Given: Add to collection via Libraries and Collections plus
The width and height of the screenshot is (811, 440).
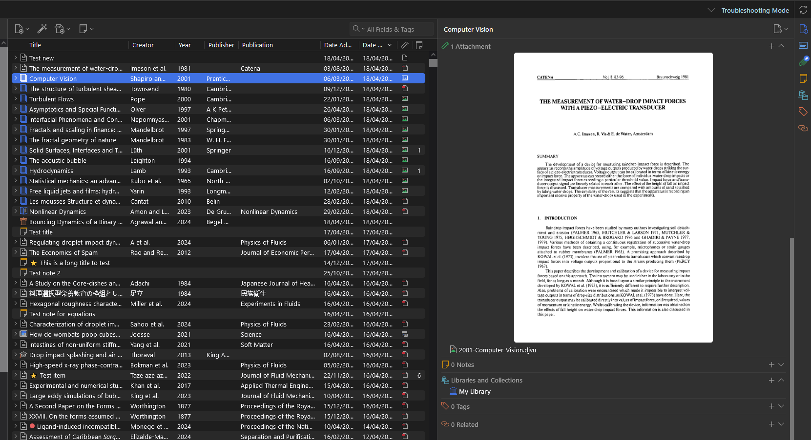Looking at the screenshot, I should (x=771, y=380).
